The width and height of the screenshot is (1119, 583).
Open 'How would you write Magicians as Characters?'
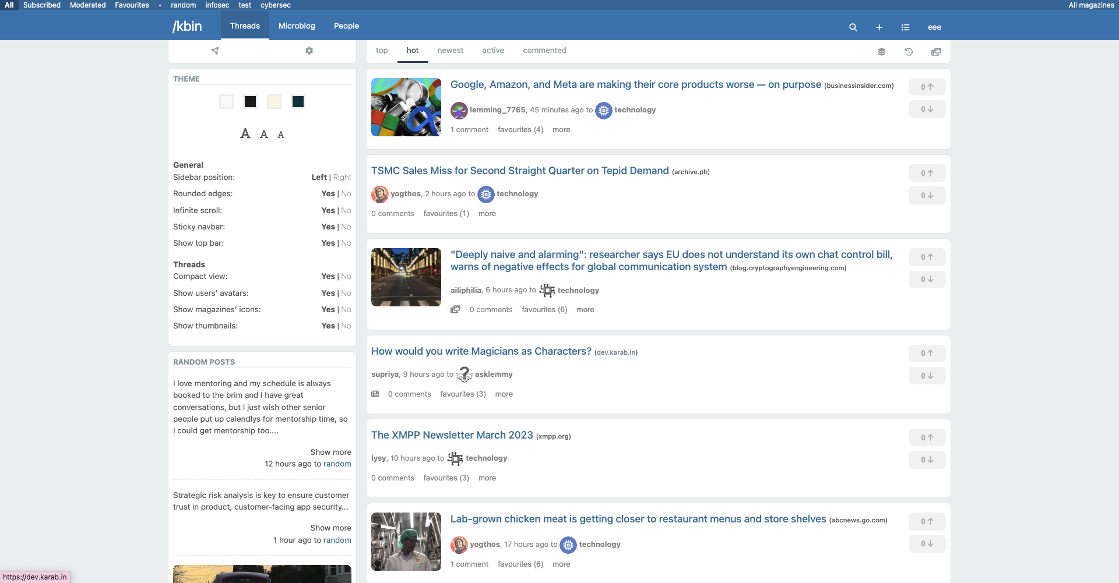(x=481, y=351)
